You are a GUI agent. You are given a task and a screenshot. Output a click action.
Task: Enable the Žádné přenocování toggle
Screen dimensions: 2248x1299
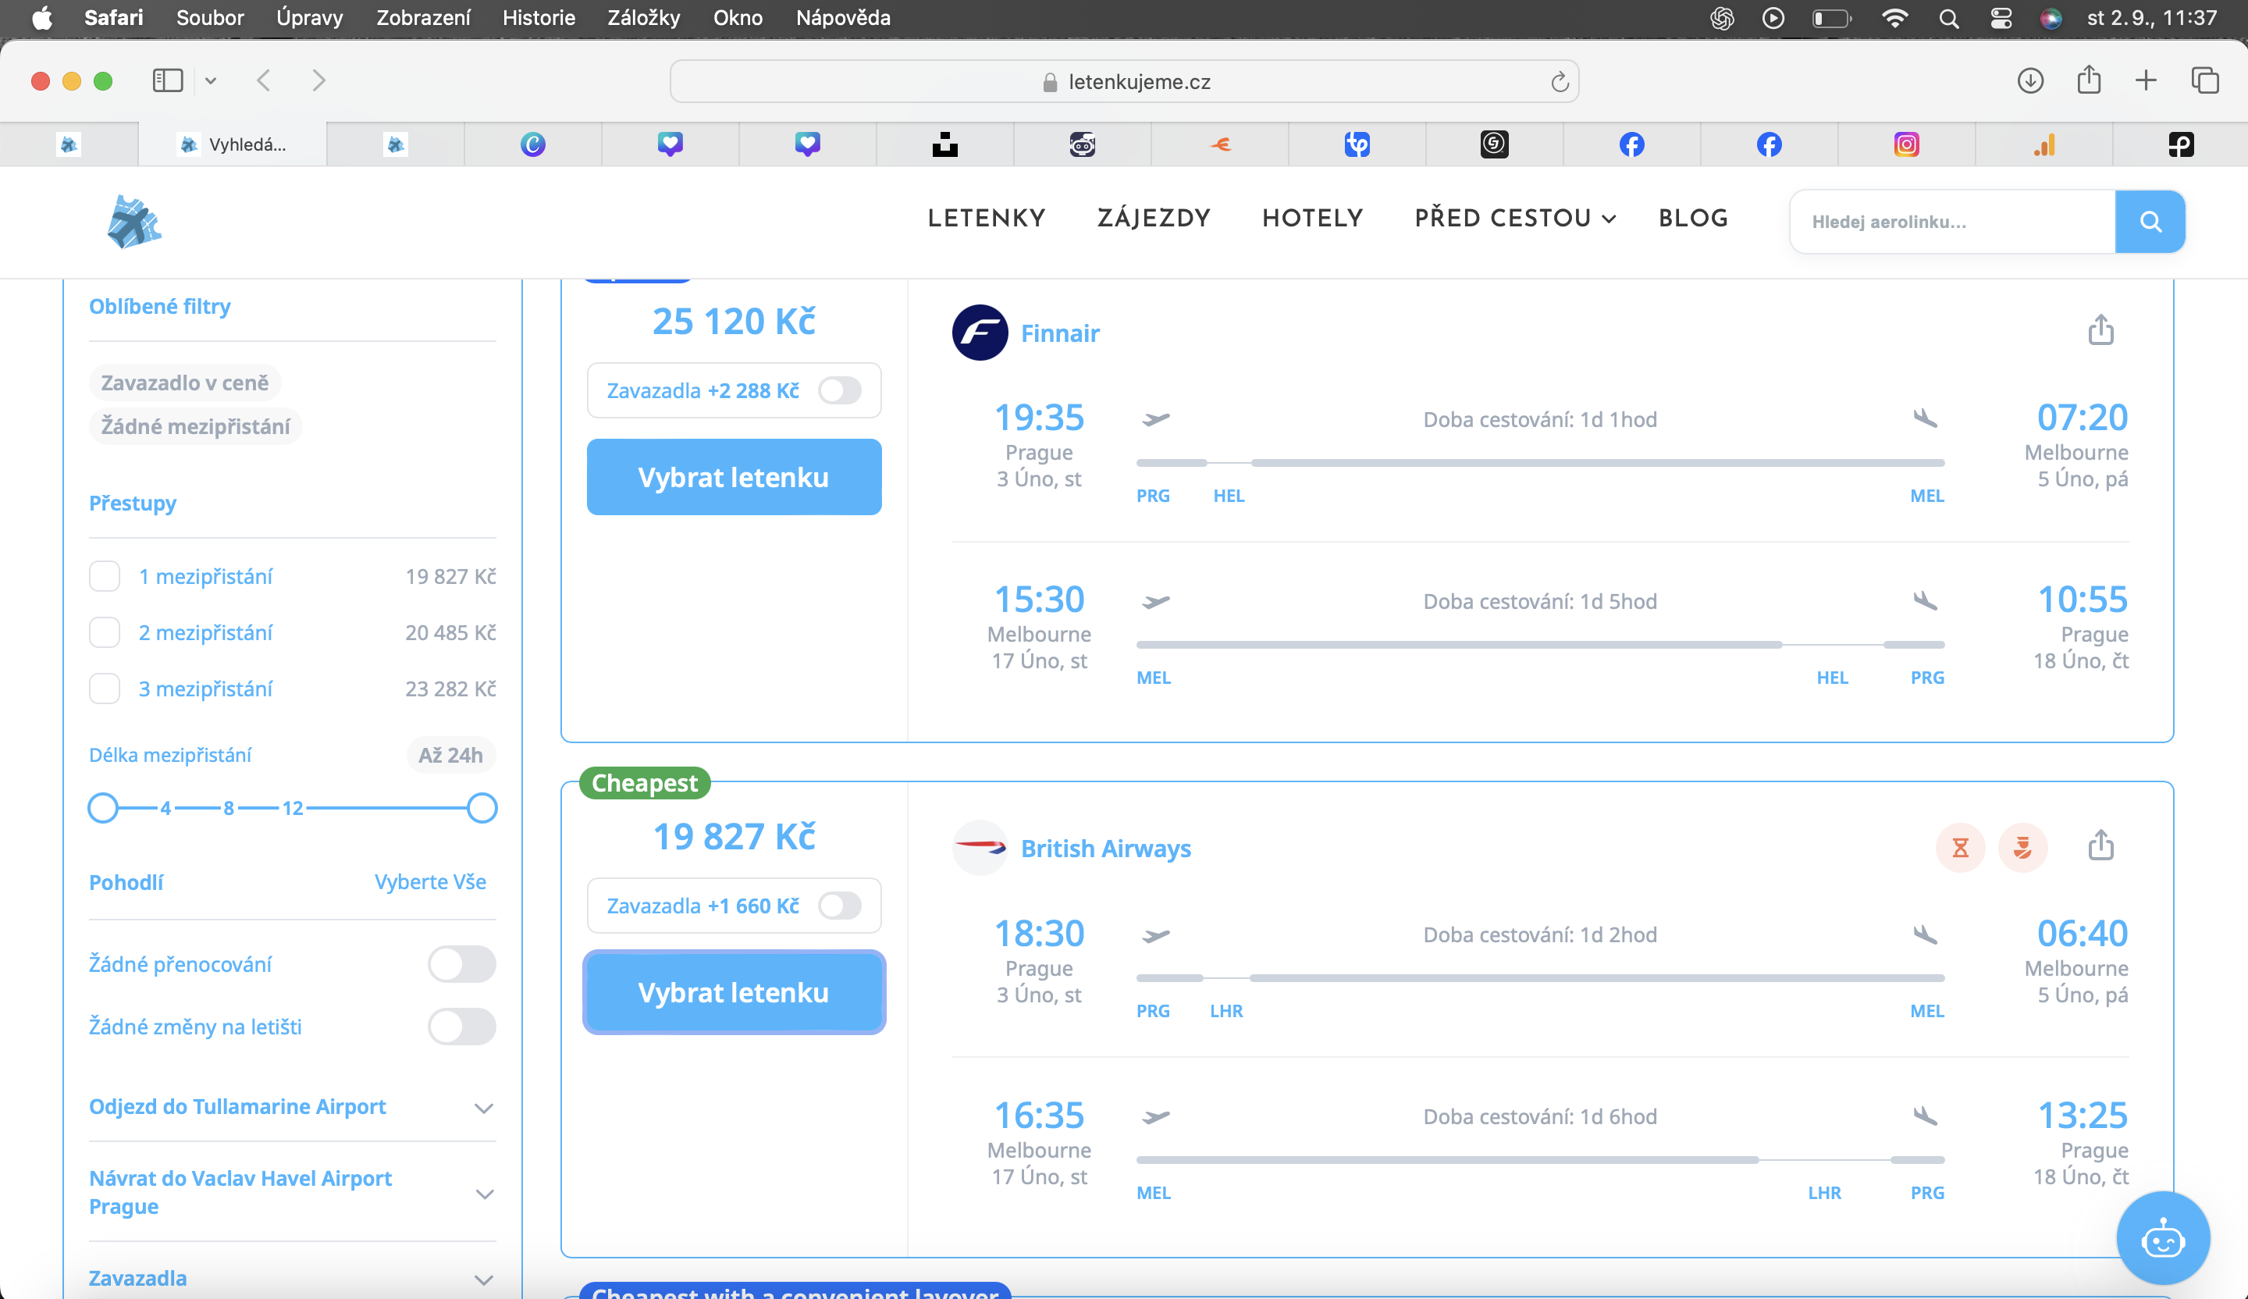click(461, 964)
